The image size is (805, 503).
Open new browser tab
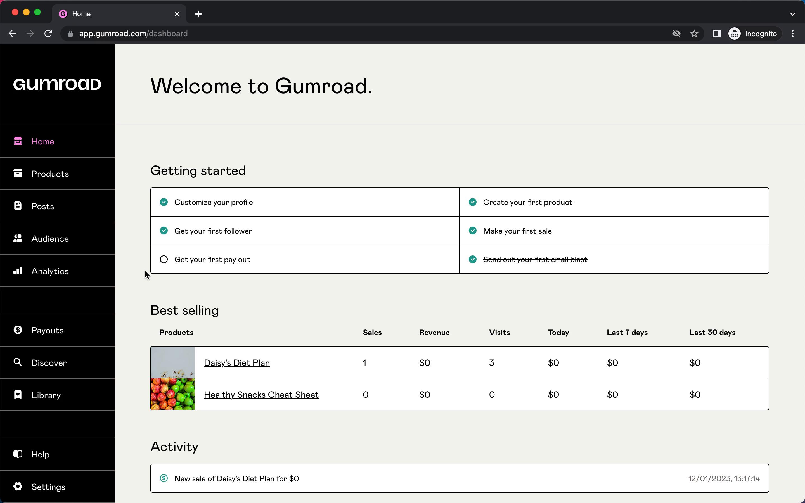tap(198, 13)
